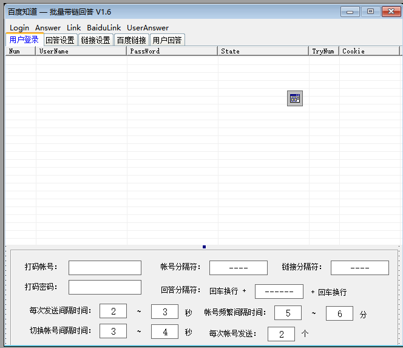The width and height of the screenshot is (403, 348).
Task: Click the 每次发送间隔时间 label
Action: (61, 310)
